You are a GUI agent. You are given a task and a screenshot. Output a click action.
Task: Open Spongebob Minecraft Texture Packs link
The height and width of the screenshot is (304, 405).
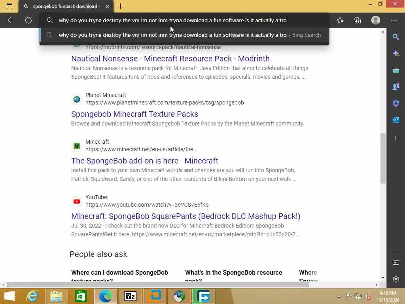pyautogui.click(x=134, y=114)
